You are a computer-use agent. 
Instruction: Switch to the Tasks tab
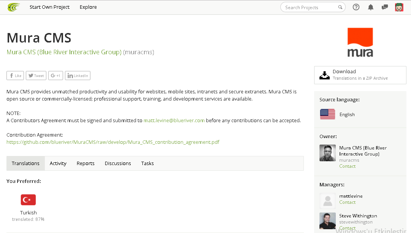pyautogui.click(x=147, y=163)
